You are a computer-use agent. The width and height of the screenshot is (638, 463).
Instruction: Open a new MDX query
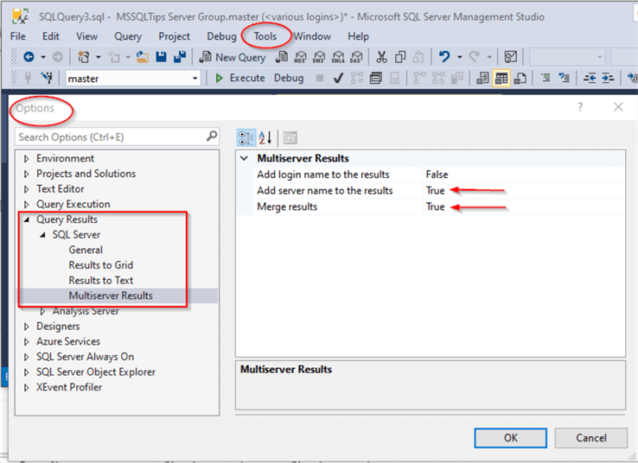click(x=300, y=57)
